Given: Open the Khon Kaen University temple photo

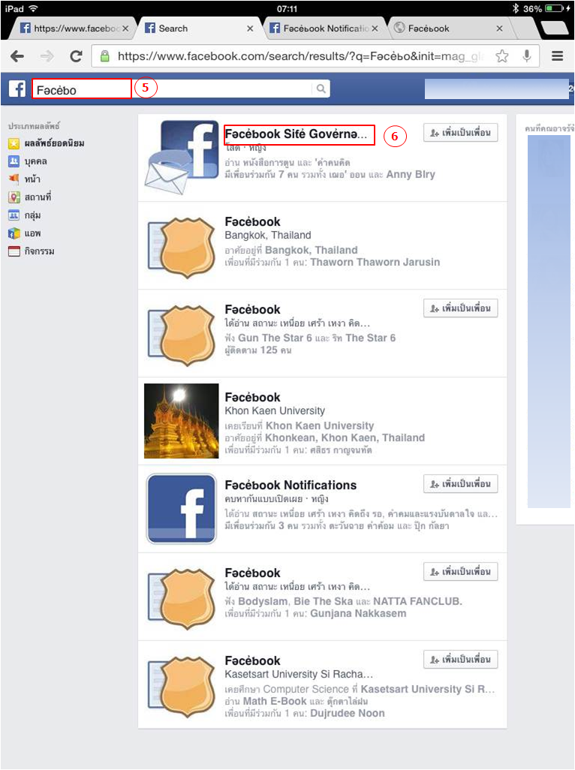Looking at the screenshot, I should pyautogui.click(x=181, y=421).
